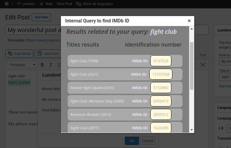231x148 pixels.
Task: Click the Add Form button
Action: tap(48, 54)
